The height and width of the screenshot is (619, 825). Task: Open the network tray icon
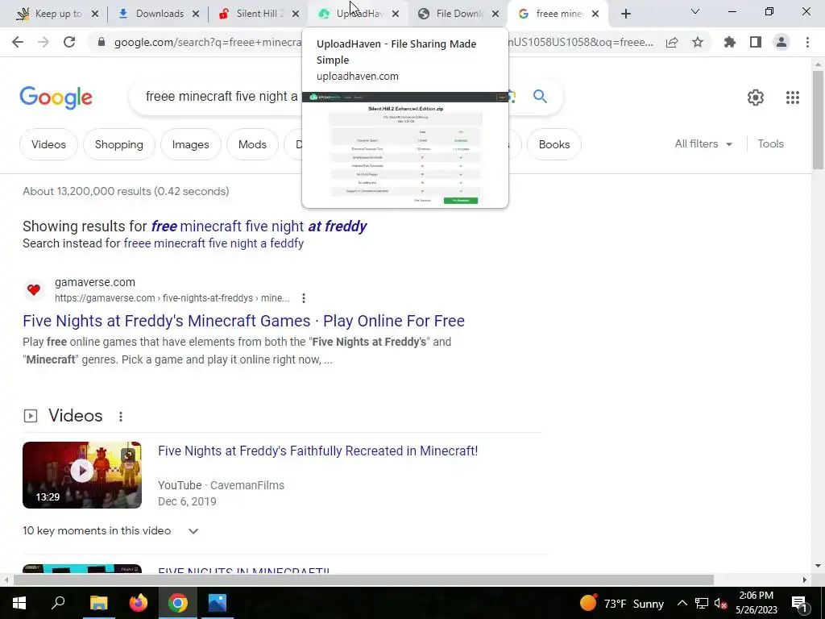[x=702, y=603]
